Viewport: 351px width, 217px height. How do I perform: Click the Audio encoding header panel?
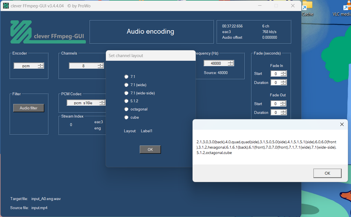pyautogui.click(x=151, y=32)
